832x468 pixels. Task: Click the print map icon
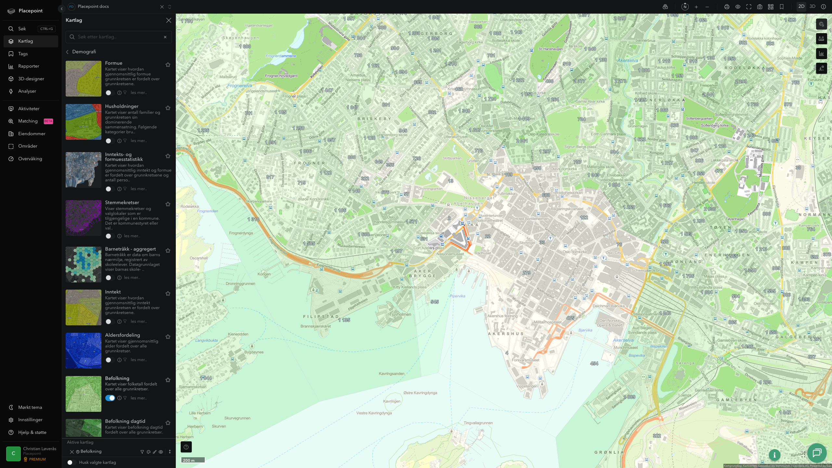tap(727, 7)
